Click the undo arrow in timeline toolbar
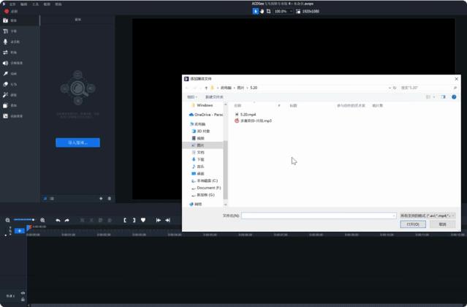 [x=58, y=220]
